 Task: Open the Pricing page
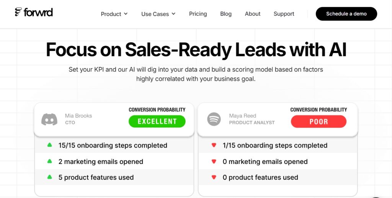[198, 14]
